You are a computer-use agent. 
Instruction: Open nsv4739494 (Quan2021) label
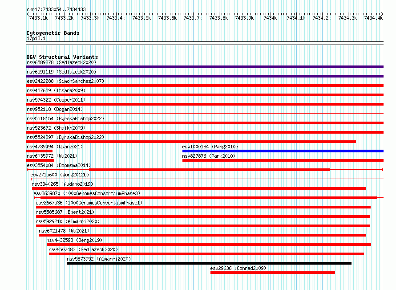(x=55, y=147)
